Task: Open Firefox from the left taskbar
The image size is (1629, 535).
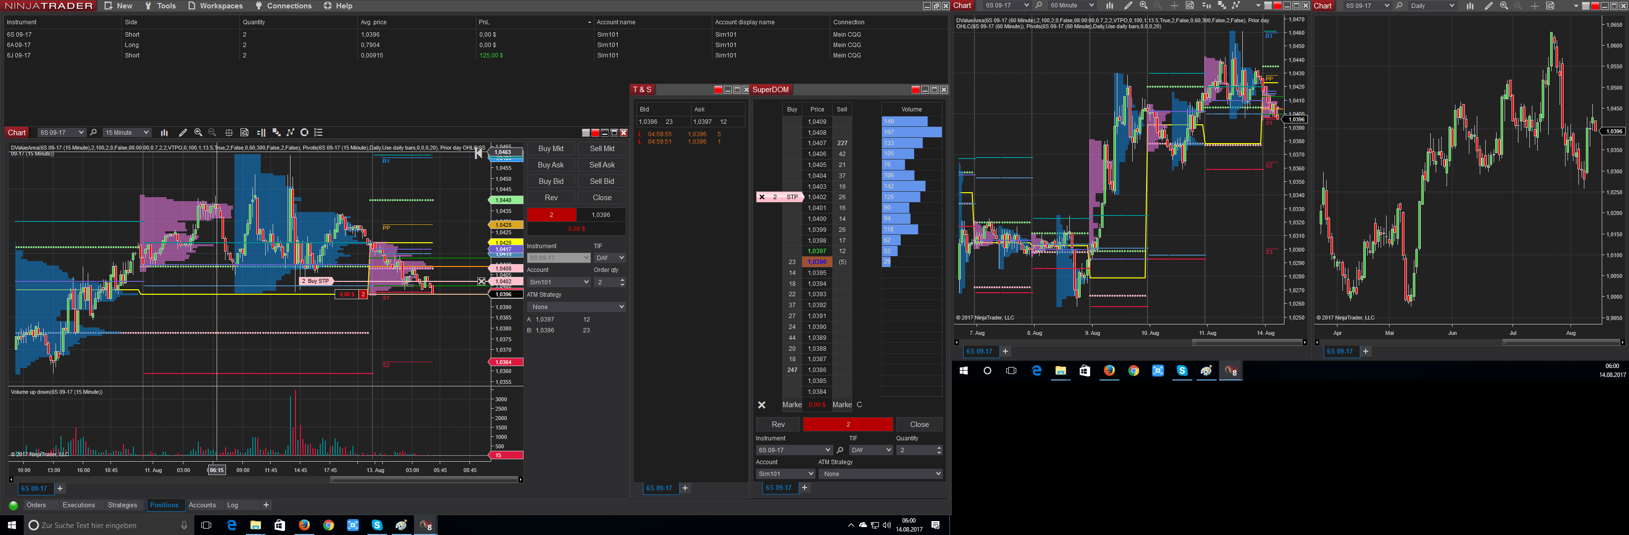Action: [x=304, y=525]
